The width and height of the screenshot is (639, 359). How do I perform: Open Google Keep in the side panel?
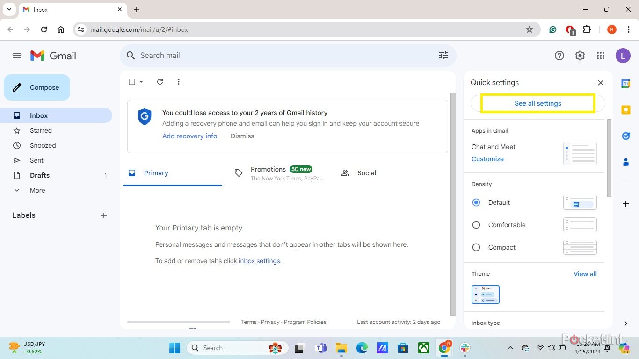[625, 110]
